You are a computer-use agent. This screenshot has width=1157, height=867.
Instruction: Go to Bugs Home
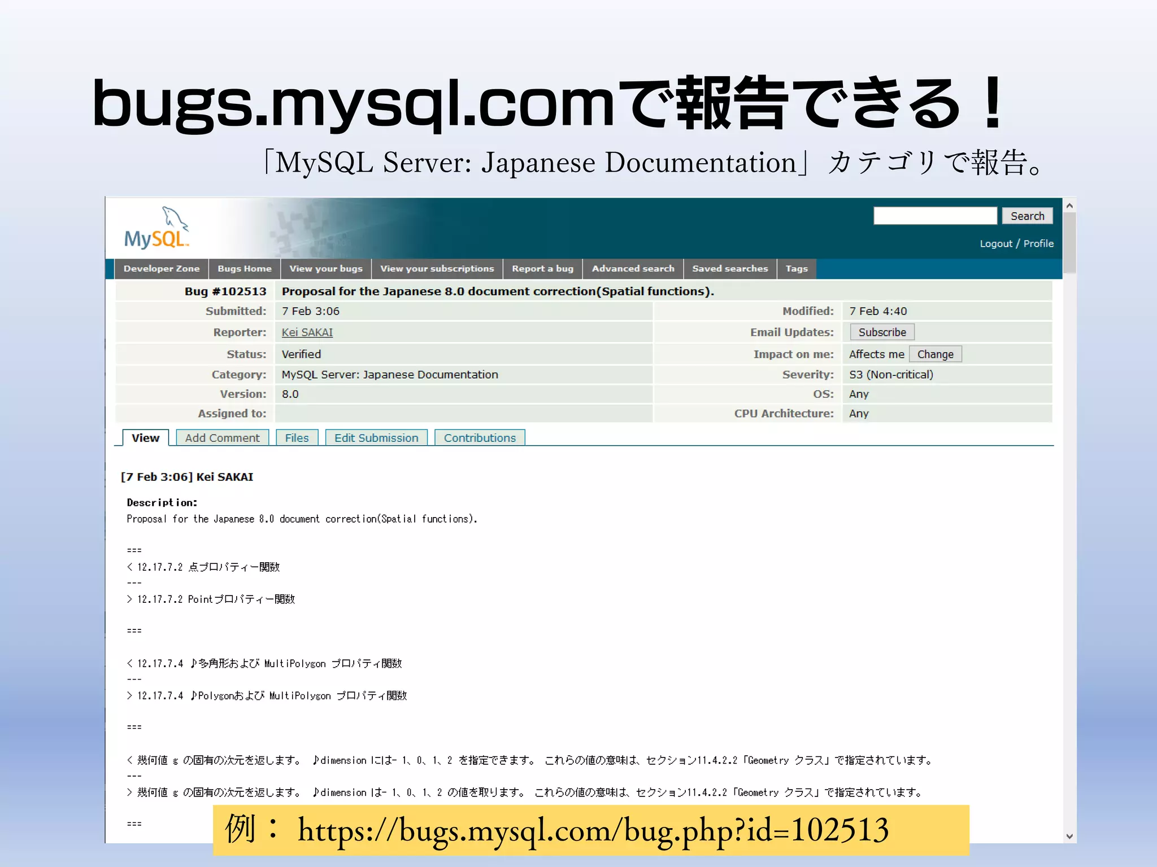coord(245,269)
